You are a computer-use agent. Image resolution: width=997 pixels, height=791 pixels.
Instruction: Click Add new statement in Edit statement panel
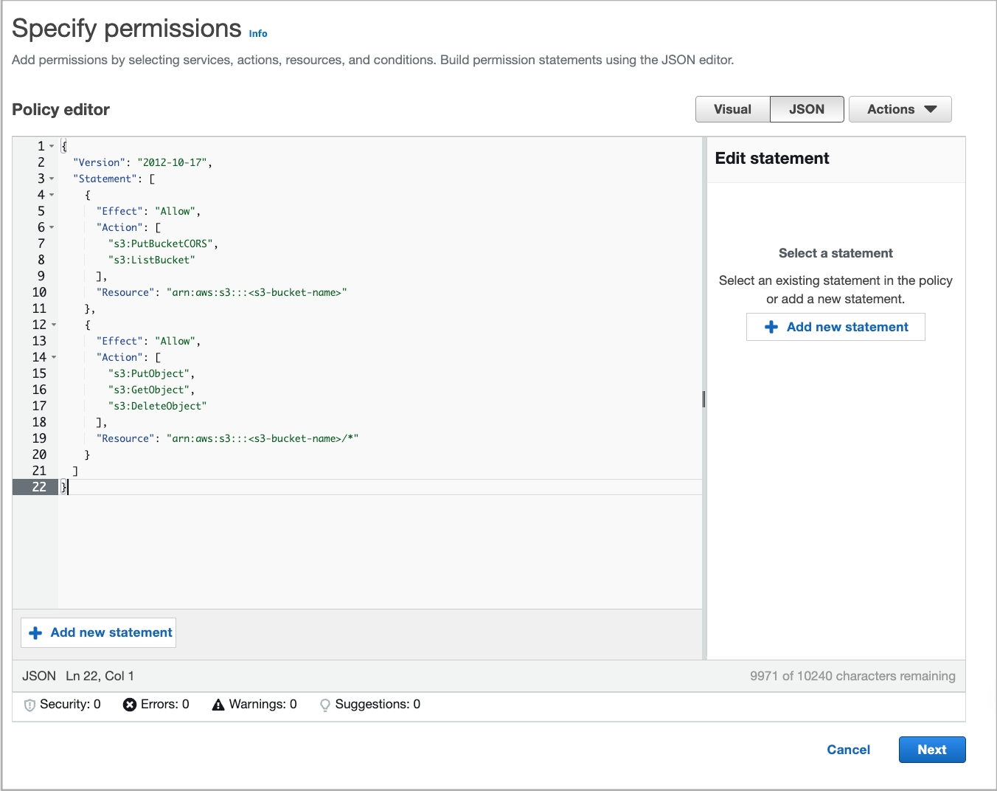click(835, 327)
